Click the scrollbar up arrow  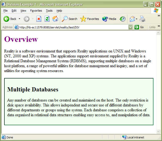[158, 33]
